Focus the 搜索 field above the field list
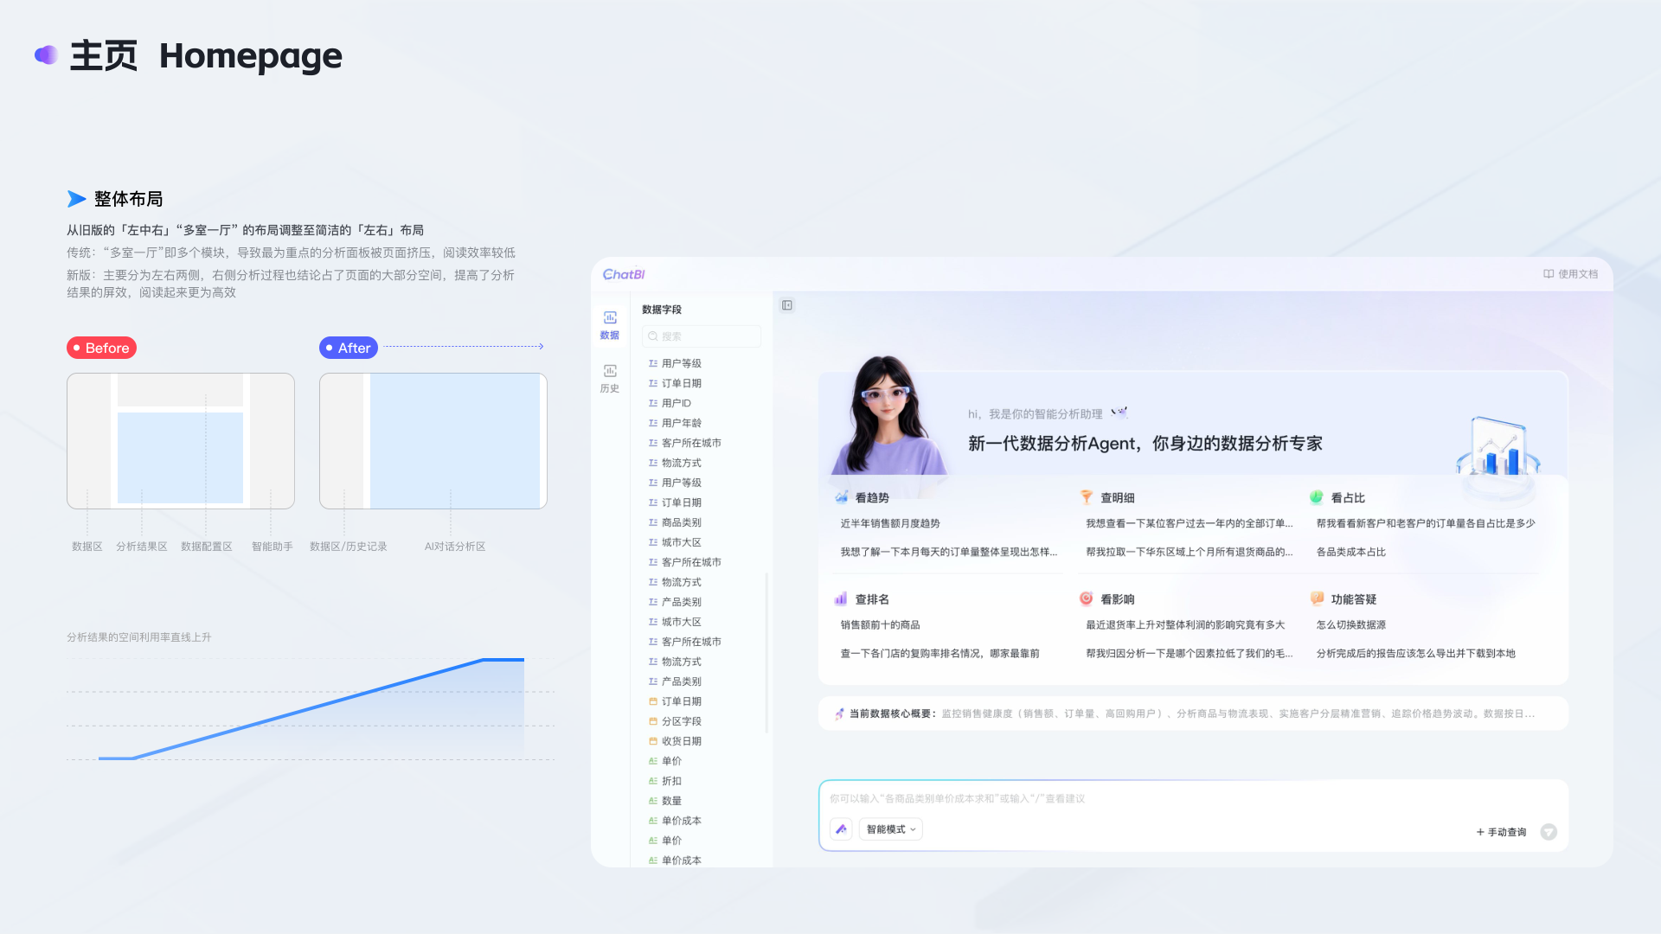This screenshot has height=934, width=1661. click(702, 336)
